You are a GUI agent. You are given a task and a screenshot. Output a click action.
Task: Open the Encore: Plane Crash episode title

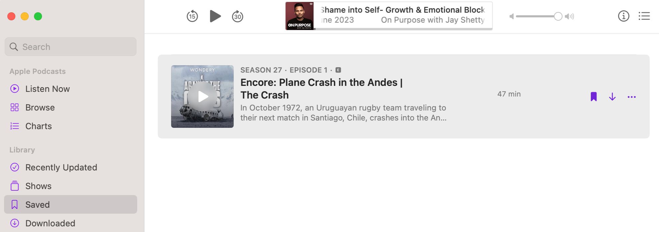click(x=322, y=88)
